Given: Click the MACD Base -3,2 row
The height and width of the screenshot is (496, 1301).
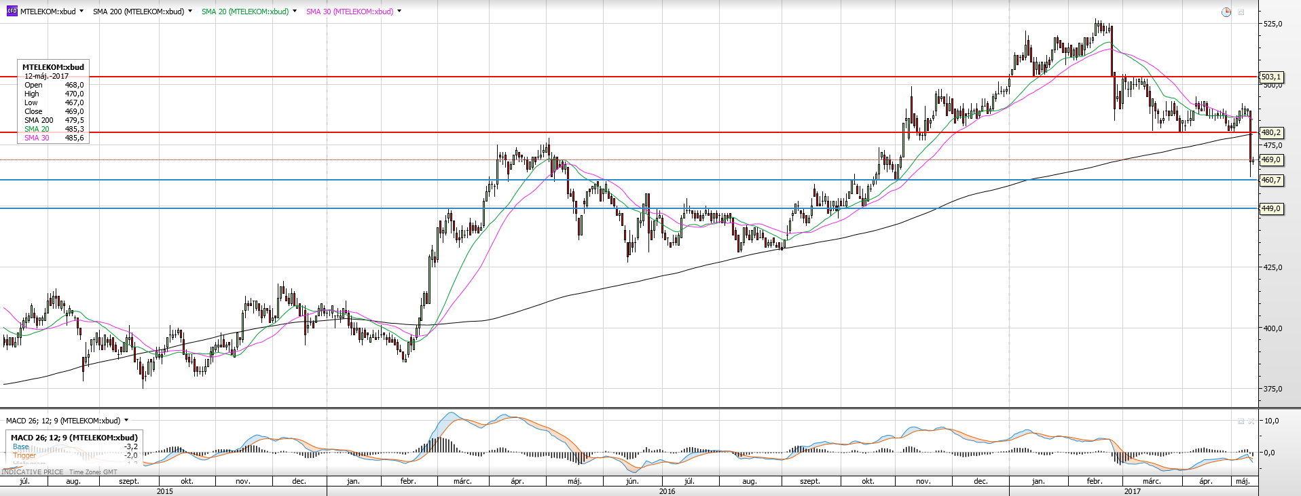Looking at the screenshot, I should tap(75, 446).
